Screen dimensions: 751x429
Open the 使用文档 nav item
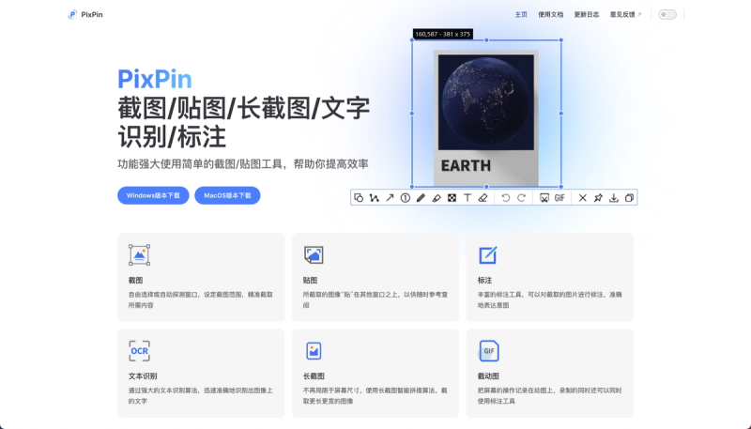click(x=551, y=14)
